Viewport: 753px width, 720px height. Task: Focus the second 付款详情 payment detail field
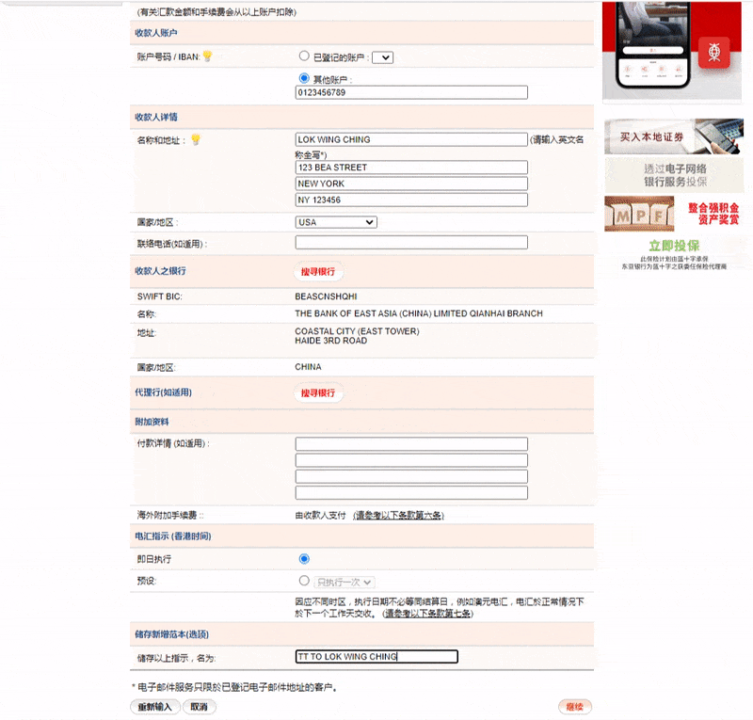pos(411,460)
